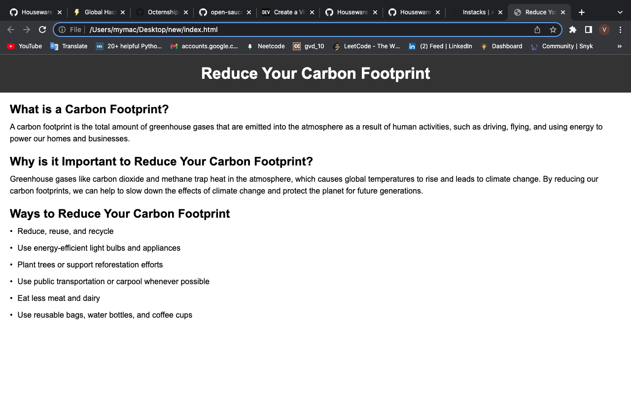Open the Extensions puzzle icon
This screenshot has width=631, height=394.
(x=572, y=30)
